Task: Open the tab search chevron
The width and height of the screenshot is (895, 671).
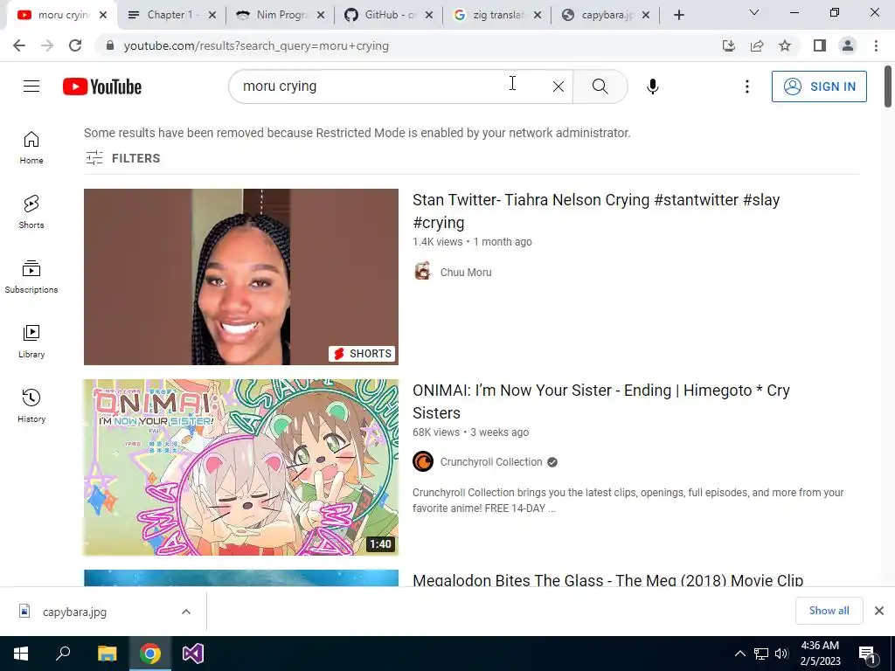Action: 754,12
